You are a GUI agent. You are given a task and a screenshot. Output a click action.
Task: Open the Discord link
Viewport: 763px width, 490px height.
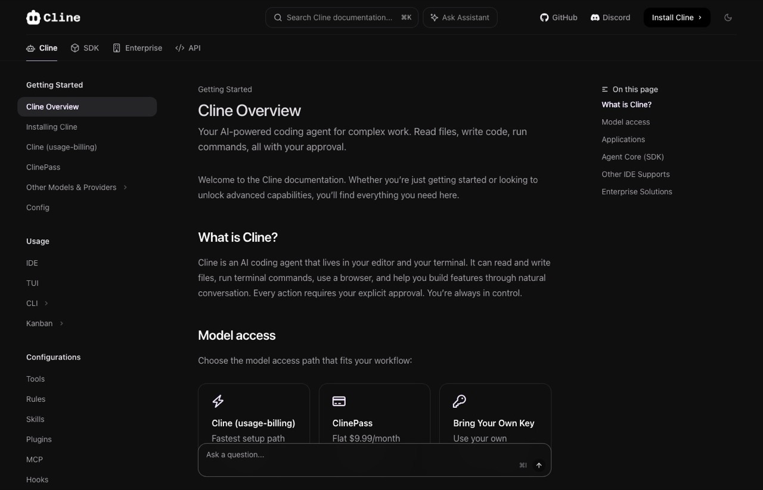[610, 18]
